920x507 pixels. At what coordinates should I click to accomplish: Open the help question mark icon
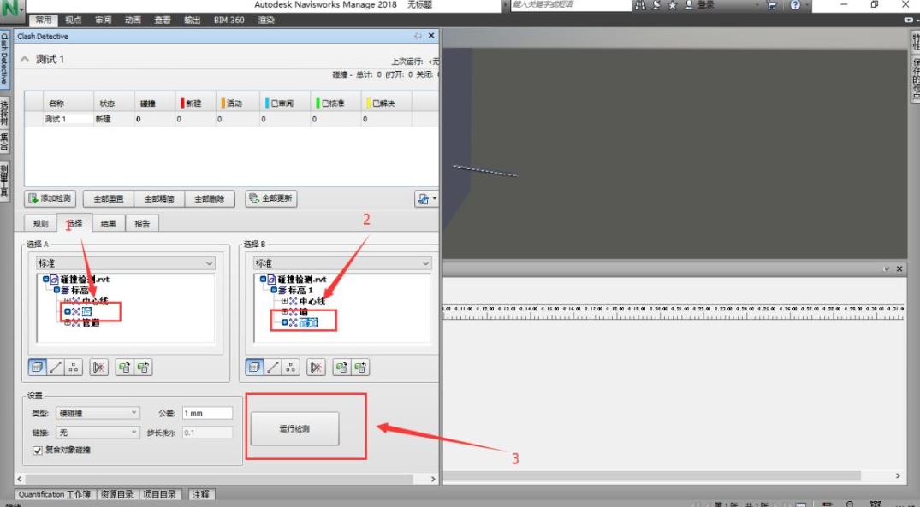click(795, 5)
